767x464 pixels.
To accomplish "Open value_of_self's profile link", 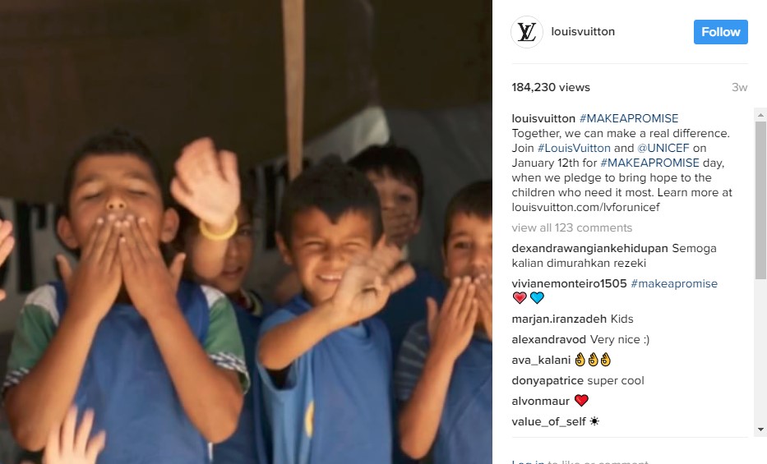I will pyautogui.click(x=548, y=421).
